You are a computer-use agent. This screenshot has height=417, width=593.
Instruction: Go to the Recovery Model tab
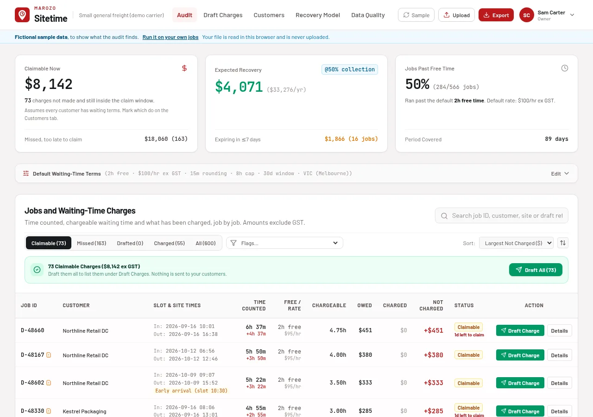pos(318,15)
